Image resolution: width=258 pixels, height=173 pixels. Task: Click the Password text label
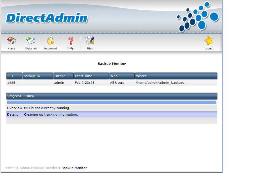click(50, 49)
